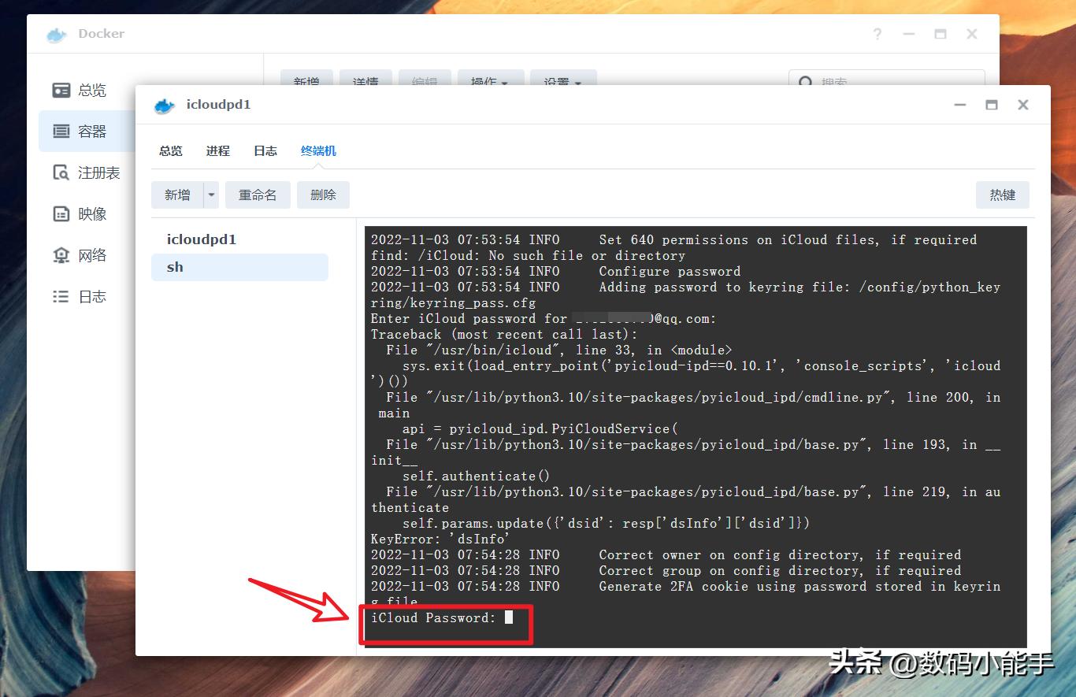Switch to the 进程 (Process) tab
This screenshot has height=697, width=1076.
217,151
